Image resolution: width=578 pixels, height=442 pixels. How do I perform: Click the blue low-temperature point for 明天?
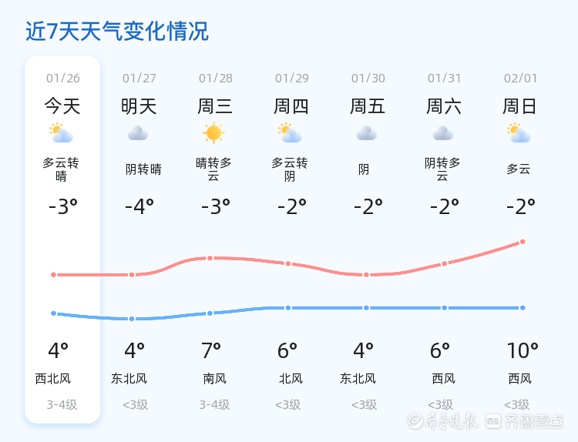click(132, 319)
